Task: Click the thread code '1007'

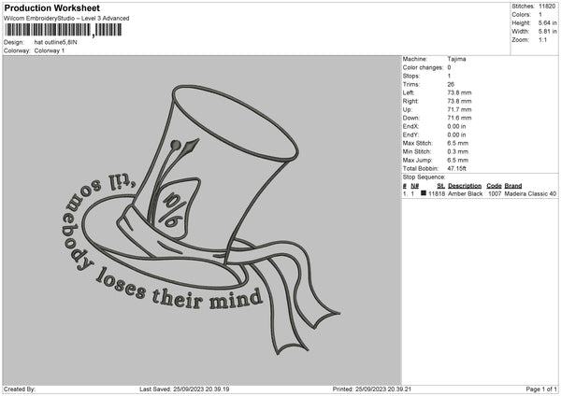Action: (x=495, y=193)
